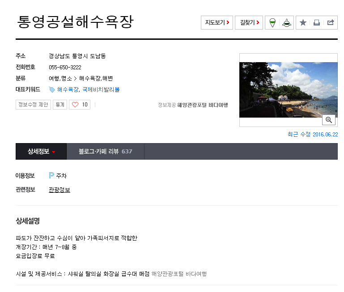Share the place with share icon
This screenshot has height=292, width=344.
(x=331, y=22)
